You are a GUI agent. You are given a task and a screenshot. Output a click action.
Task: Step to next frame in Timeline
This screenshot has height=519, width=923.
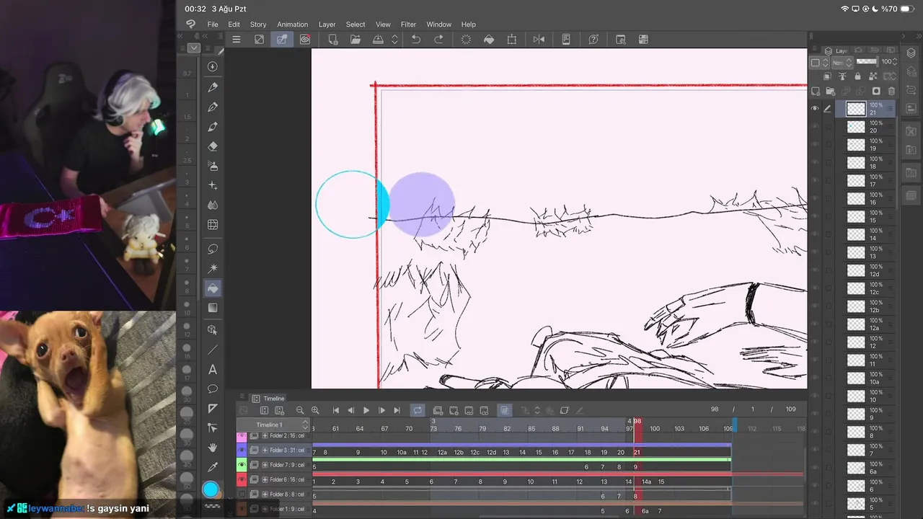(381, 410)
